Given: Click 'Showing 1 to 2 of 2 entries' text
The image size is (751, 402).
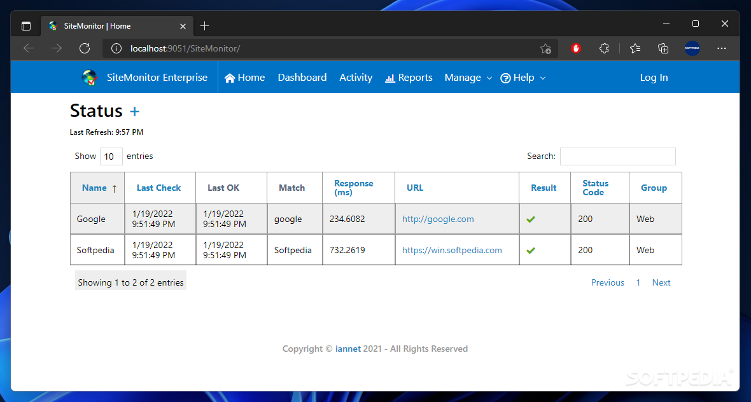Looking at the screenshot, I should click(x=130, y=283).
